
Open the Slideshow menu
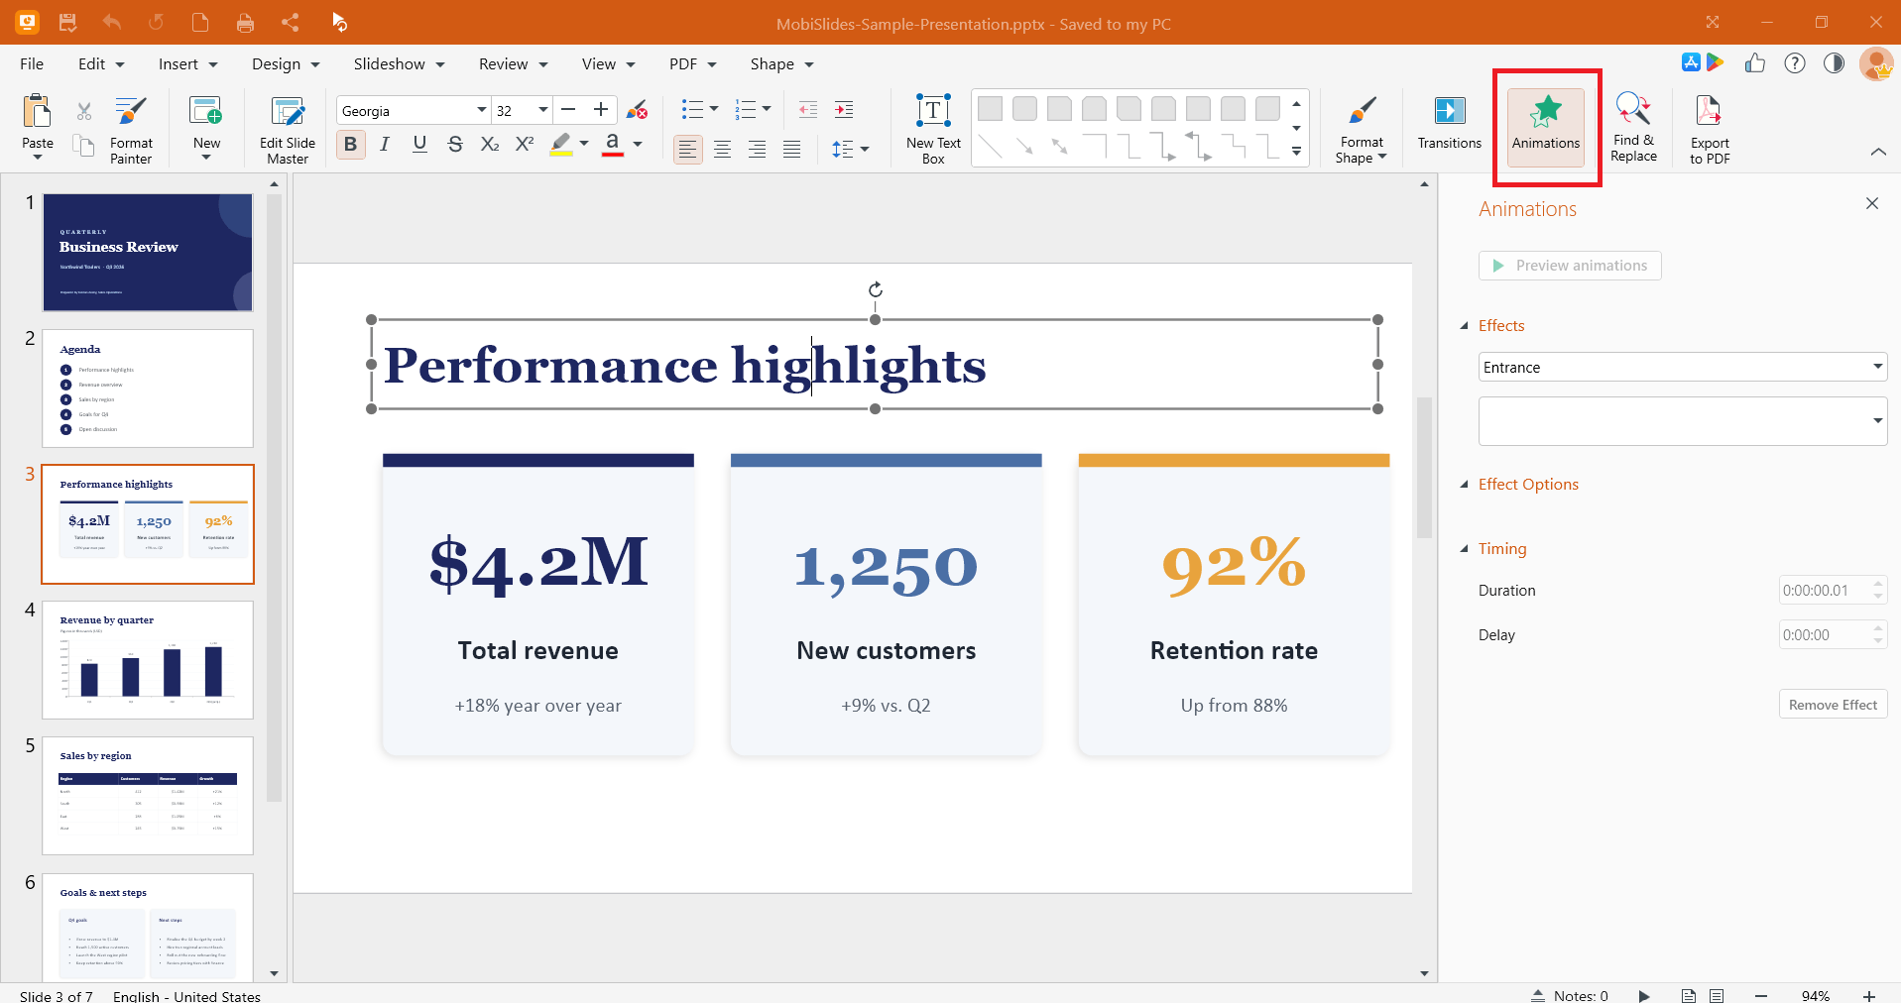(399, 63)
